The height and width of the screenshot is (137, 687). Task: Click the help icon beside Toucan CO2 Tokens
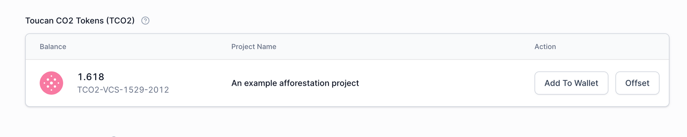pyautogui.click(x=145, y=21)
